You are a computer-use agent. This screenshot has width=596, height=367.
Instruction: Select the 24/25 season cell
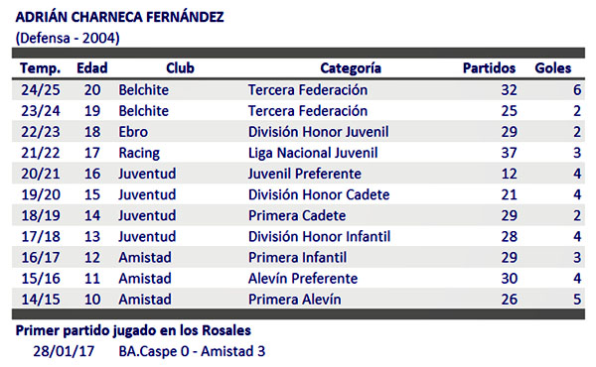click(41, 90)
